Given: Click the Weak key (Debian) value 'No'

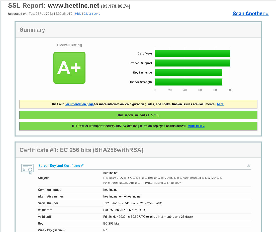Looking at the screenshot, I should pos(105,230).
